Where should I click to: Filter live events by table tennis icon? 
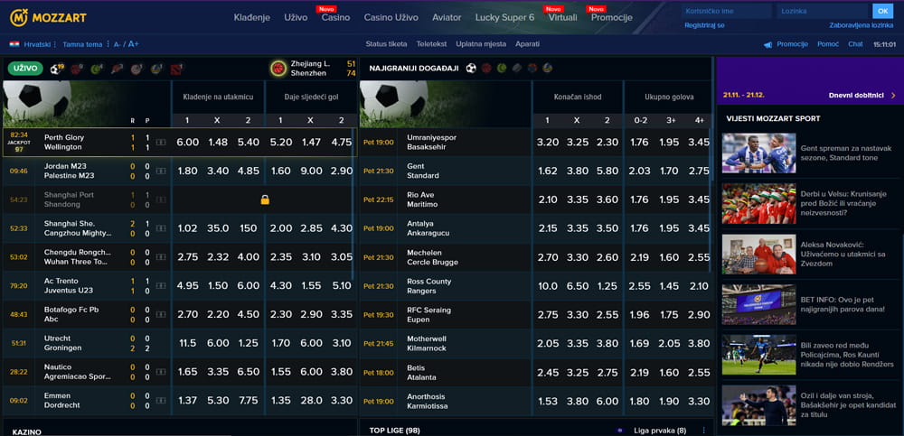117,70
